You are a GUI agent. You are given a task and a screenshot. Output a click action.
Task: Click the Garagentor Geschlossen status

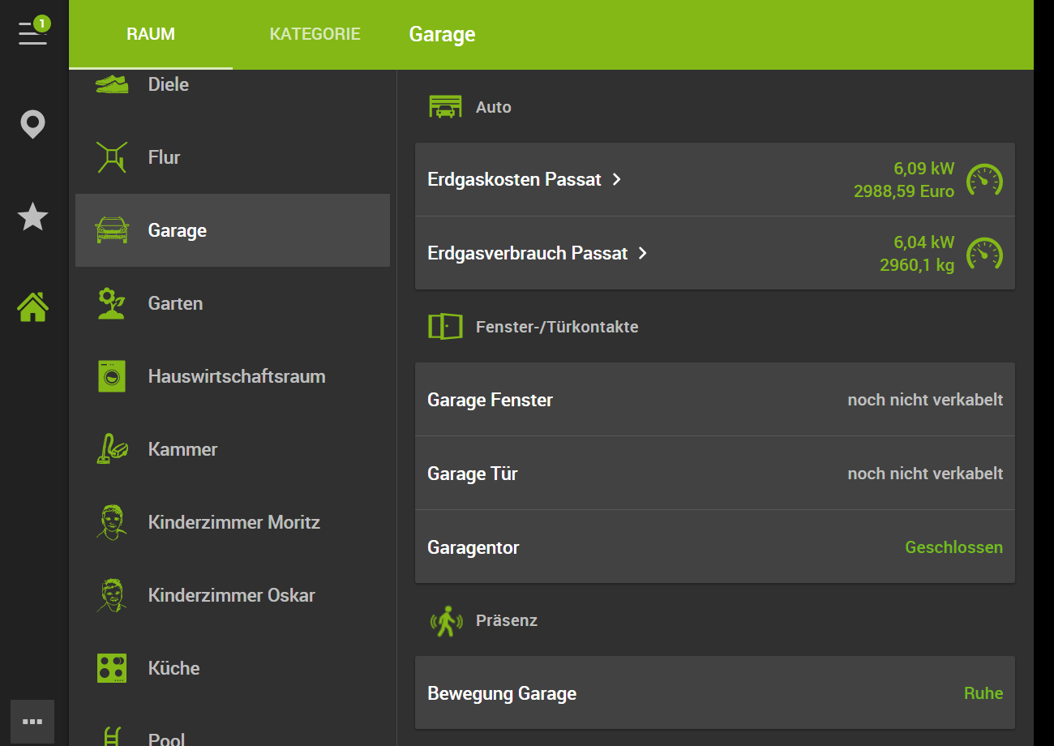click(953, 547)
